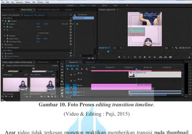Click the Extract button in Program monitor
192x134 pixels.
(x=166, y=57)
